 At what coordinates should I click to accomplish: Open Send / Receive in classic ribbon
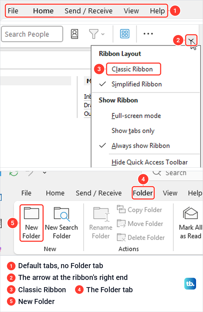pos(99,193)
